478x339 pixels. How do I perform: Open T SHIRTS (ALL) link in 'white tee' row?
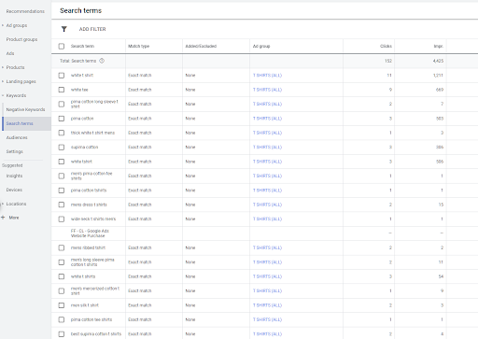[267, 90]
